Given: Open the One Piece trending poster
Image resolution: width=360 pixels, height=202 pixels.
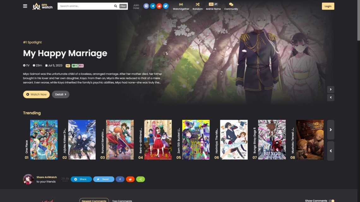Looking at the screenshot, I should [44, 139].
